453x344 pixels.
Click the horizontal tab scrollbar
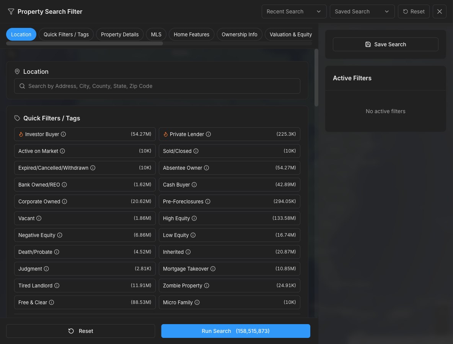click(x=85, y=43)
